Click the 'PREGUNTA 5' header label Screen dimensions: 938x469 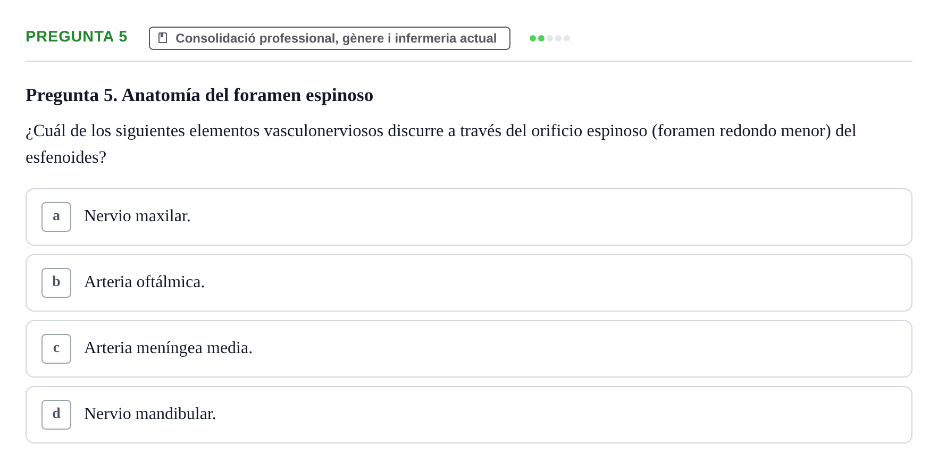[x=77, y=36]
